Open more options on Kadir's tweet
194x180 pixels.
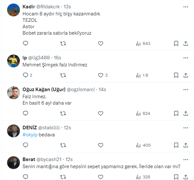[186, 7]
